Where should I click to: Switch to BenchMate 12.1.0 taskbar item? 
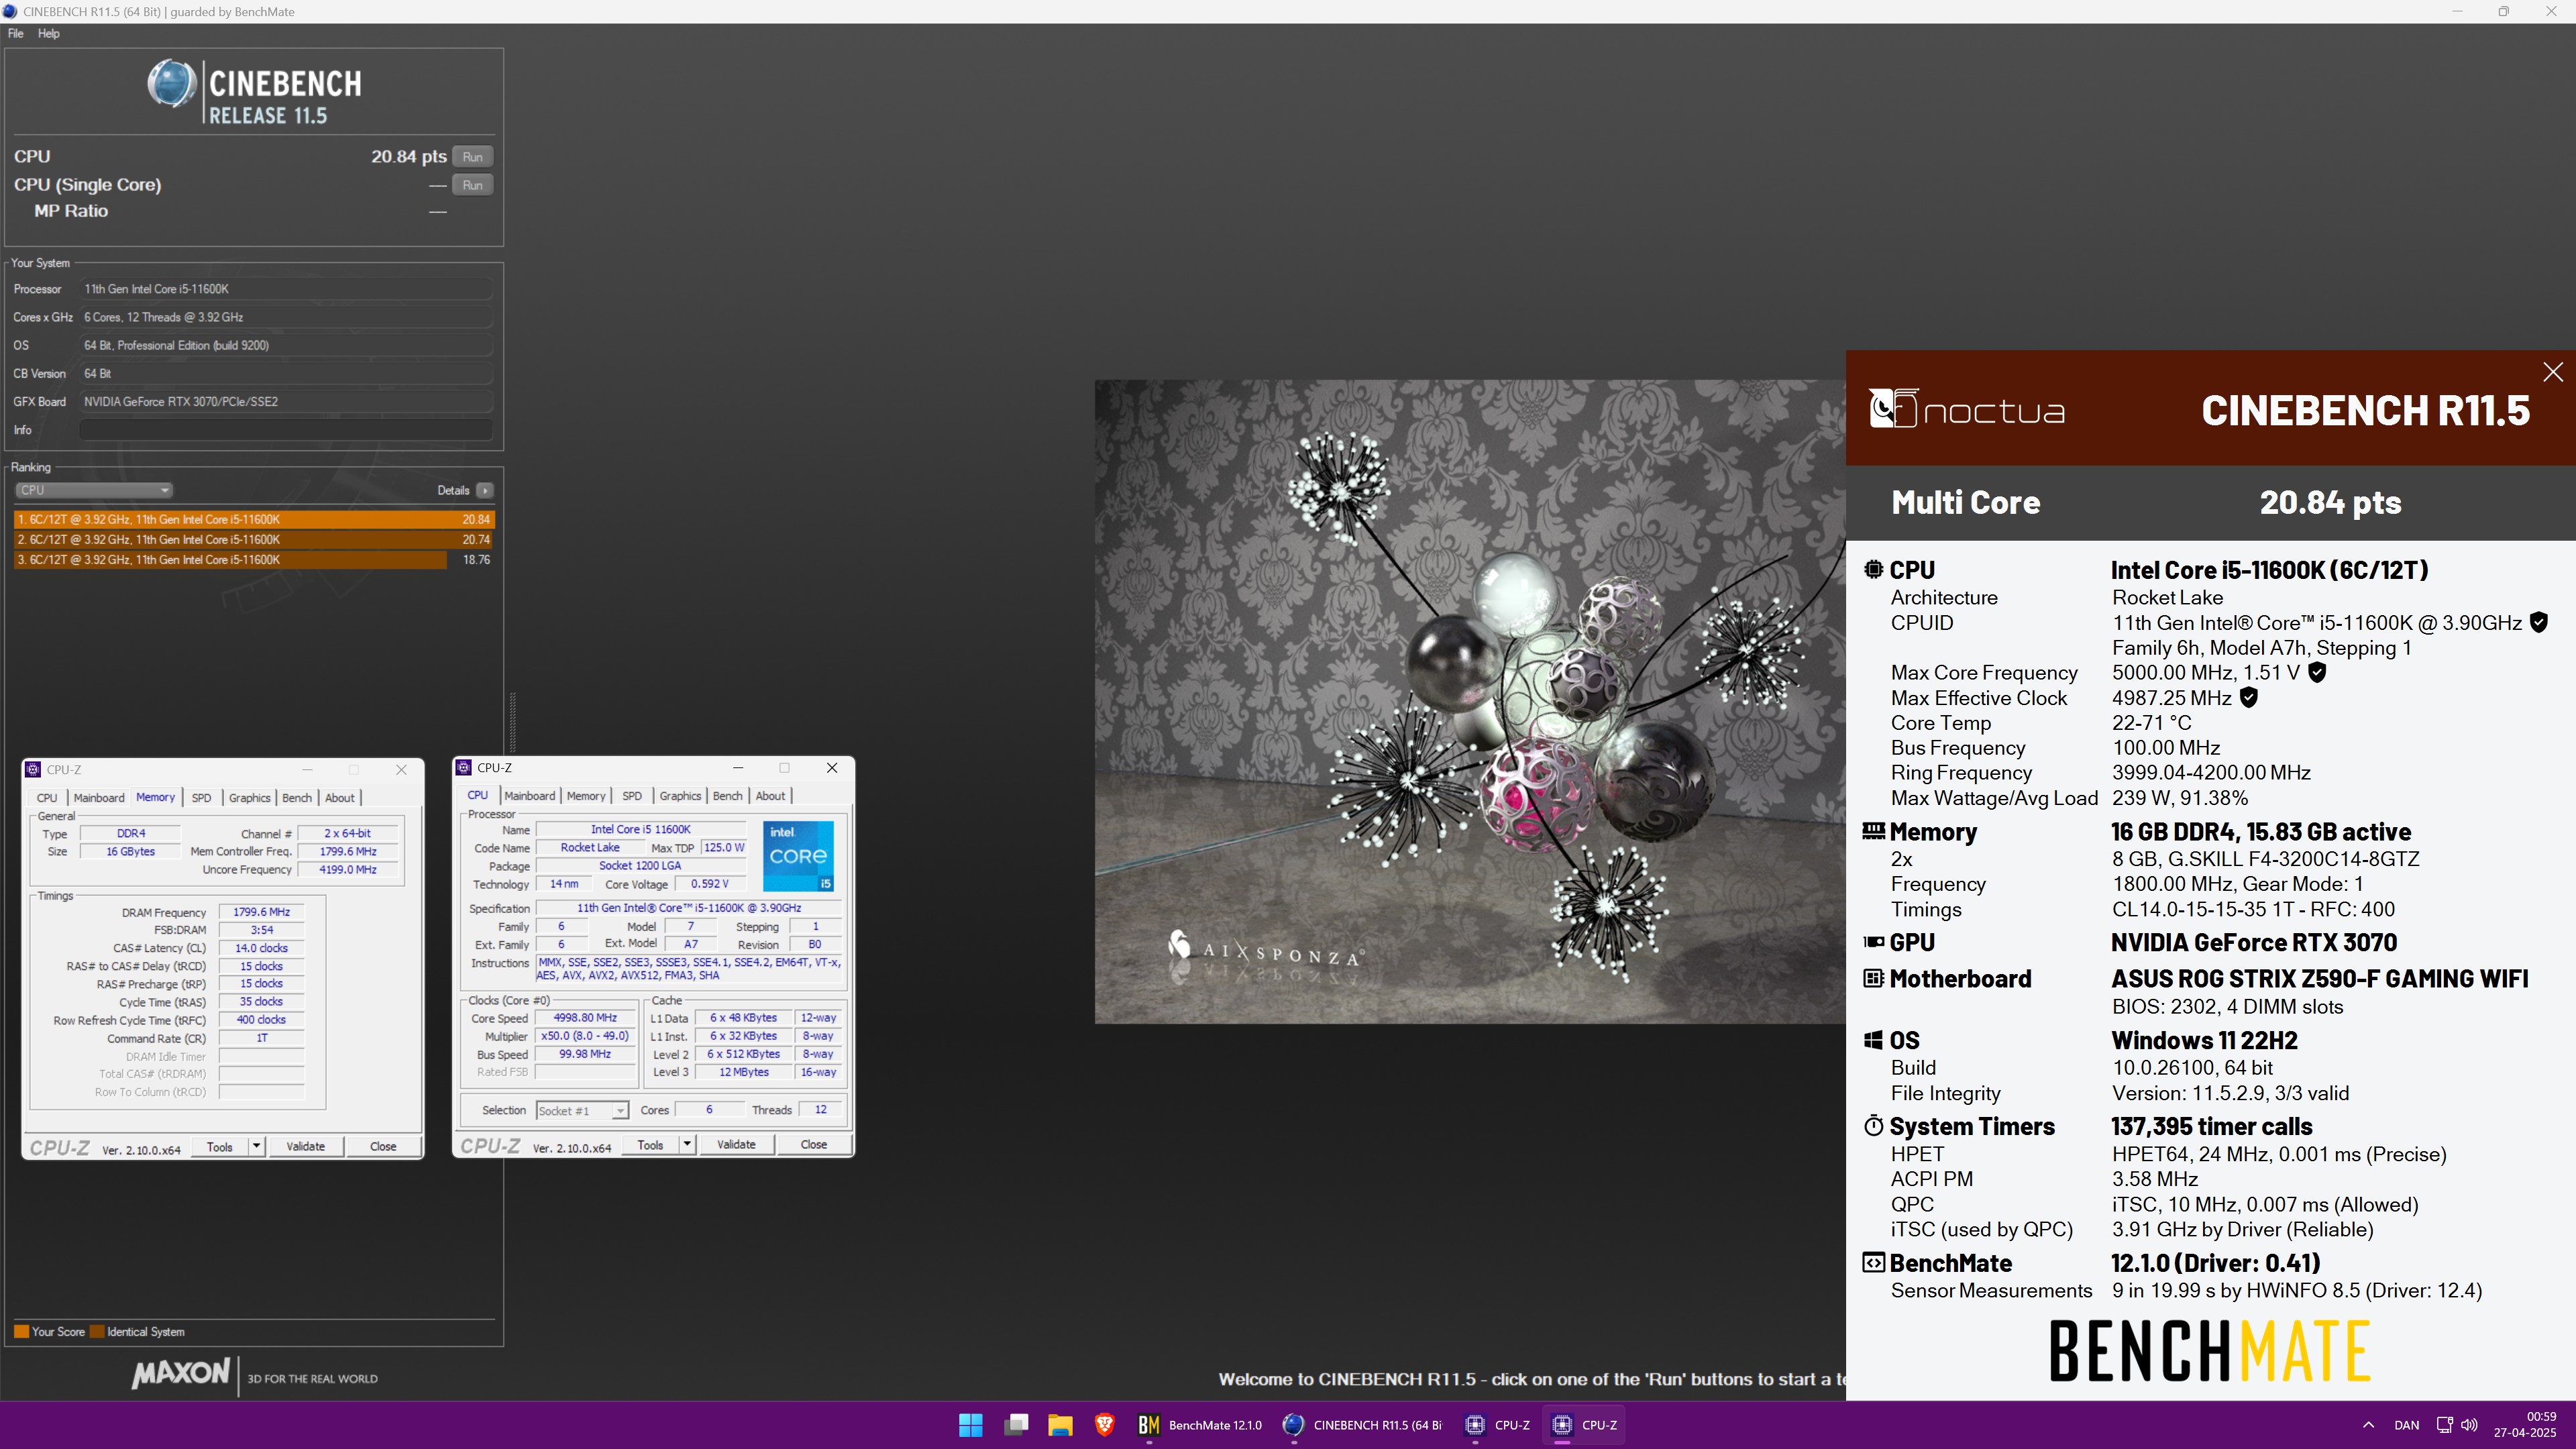coord(1200,1425)
